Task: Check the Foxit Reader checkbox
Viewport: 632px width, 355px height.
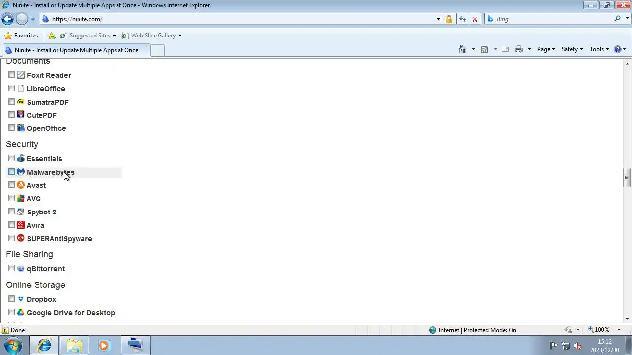Action: tap(11, 75)
